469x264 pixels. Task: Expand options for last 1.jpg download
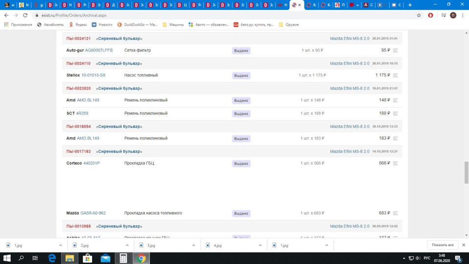click(x=327, y=245)
